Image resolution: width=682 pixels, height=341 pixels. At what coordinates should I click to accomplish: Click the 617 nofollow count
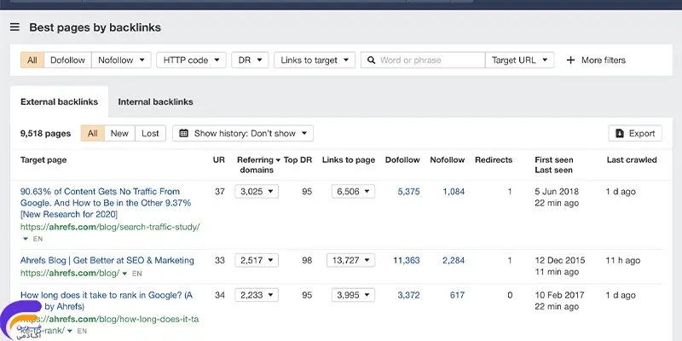click(x=457, y=295)
